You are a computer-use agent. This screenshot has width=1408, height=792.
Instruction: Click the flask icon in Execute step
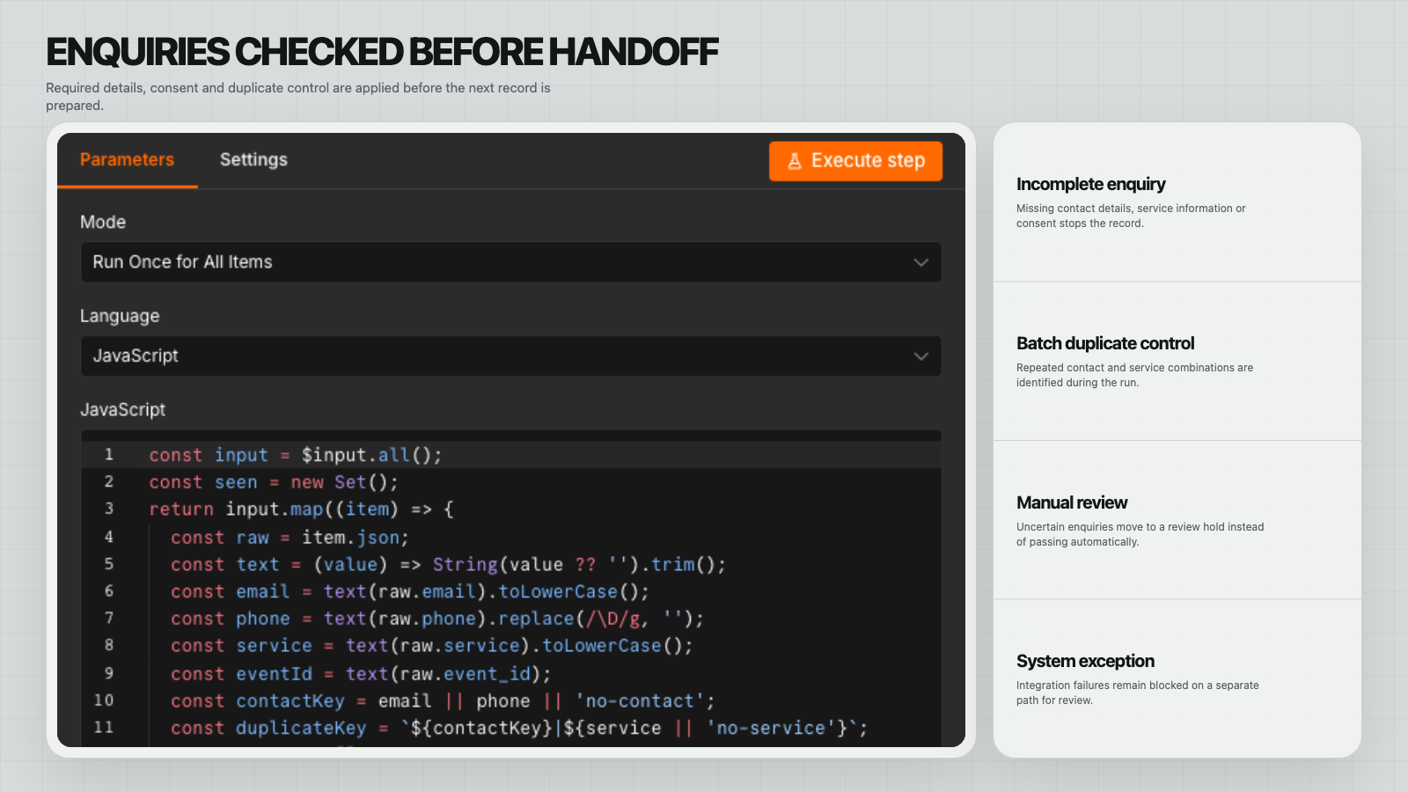click(x=795, y=161)
